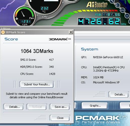Click the AI Booster logo text
This screenshot has width=130, height=126.
[97, 5]
